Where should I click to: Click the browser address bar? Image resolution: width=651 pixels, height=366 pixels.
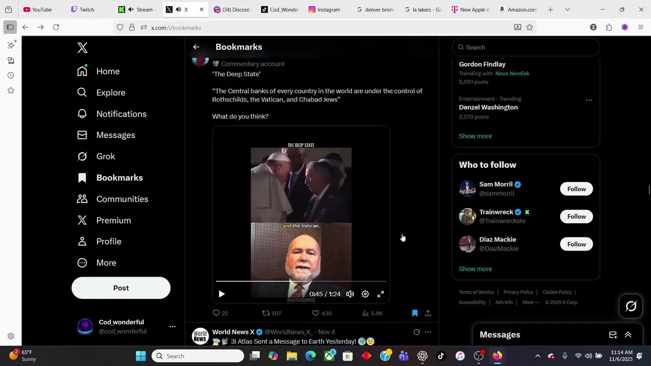click(325, 27)
